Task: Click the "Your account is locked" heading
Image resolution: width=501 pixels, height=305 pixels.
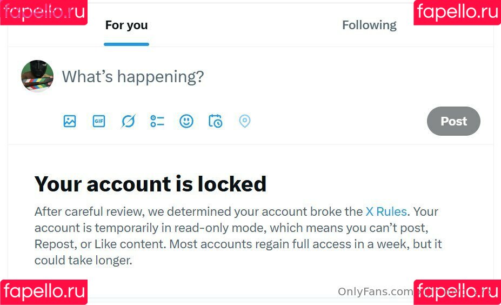Action: pos(150,184)
